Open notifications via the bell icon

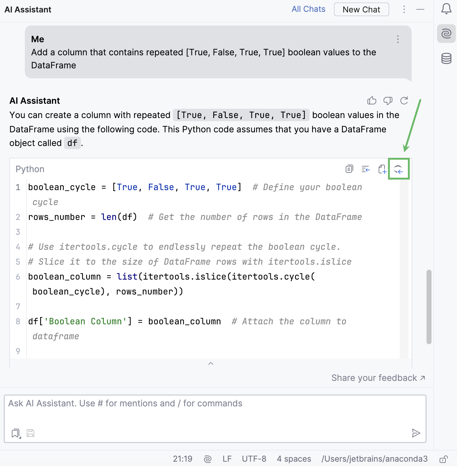[x=446, y=9]
